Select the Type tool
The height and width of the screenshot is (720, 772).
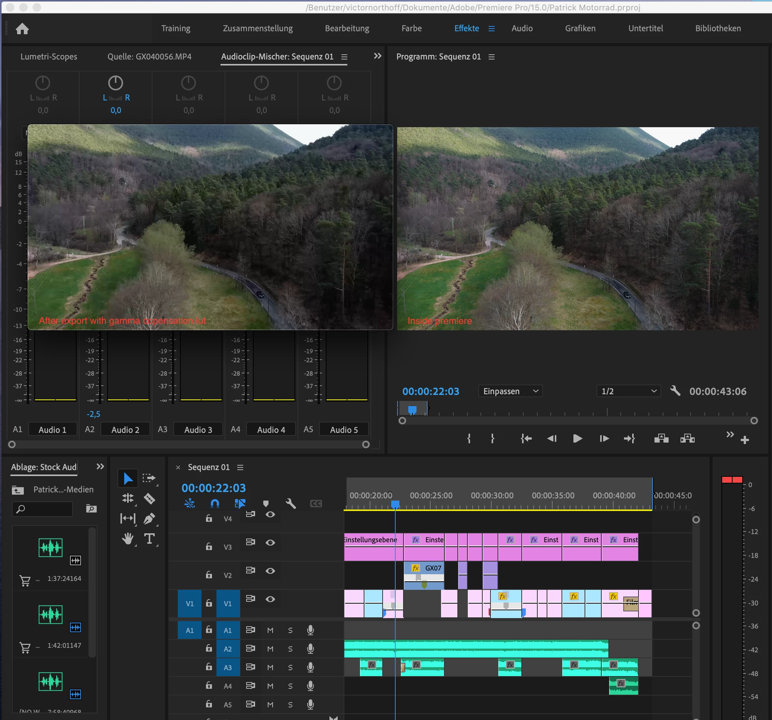(x=149, y=539)
